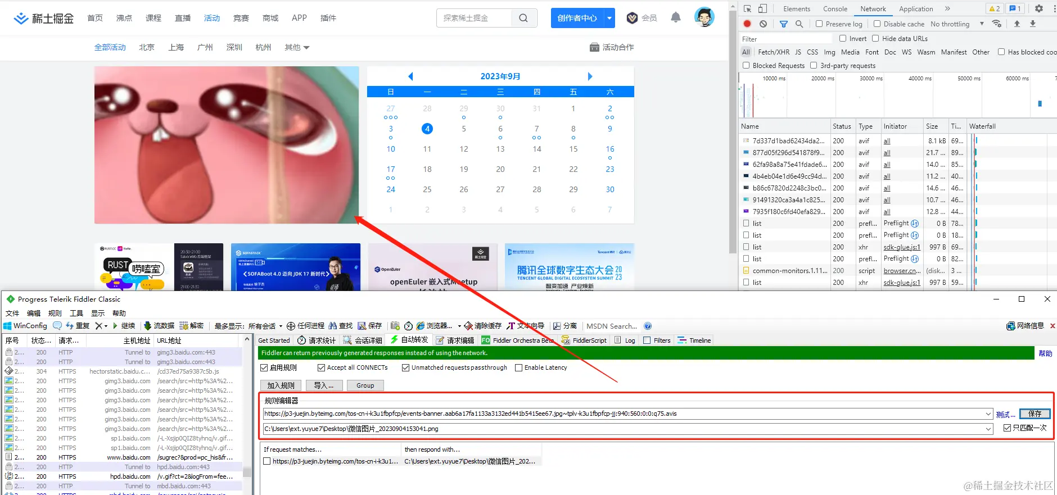The width and height of the screenshot is (1057, 495).
Task: Click 加入规则 button
Action: (281, 385)
